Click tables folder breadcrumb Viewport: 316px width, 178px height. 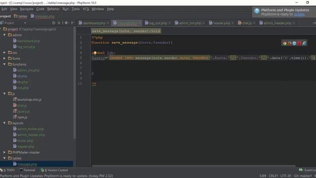(x=21, y=16)
